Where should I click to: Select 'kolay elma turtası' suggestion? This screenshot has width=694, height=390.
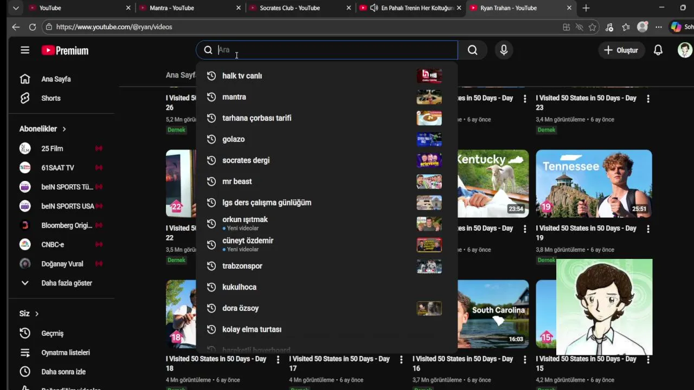point(326,329)
